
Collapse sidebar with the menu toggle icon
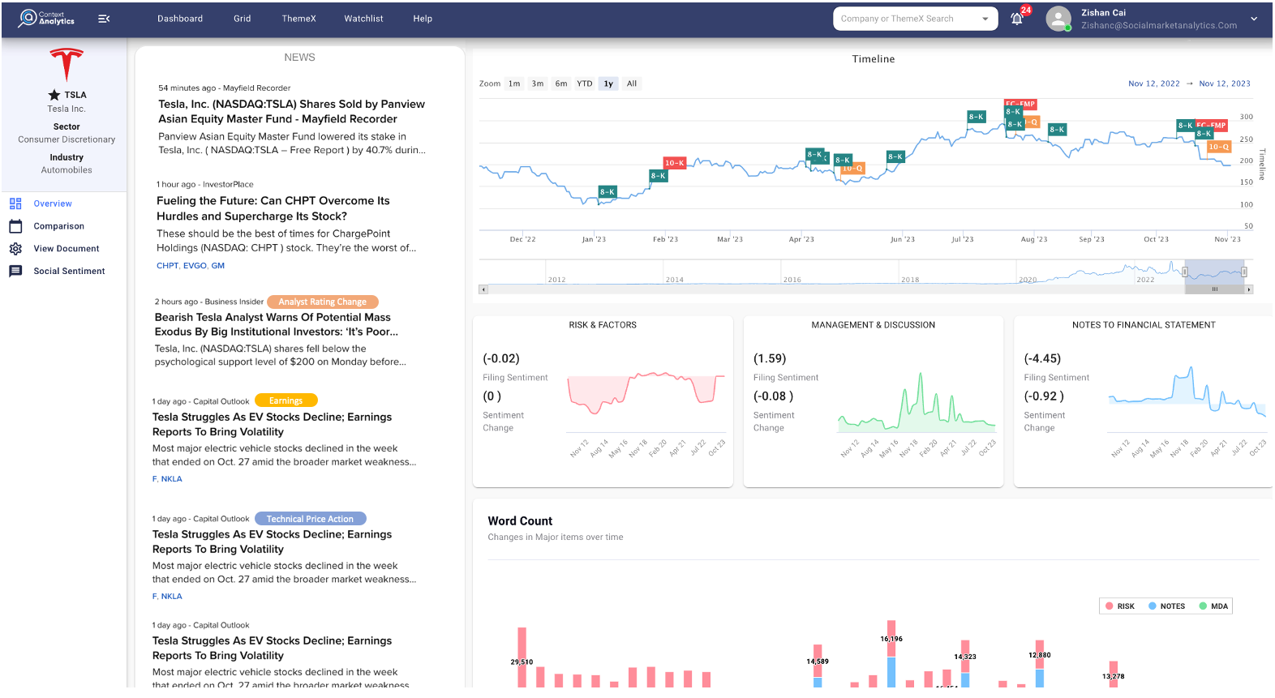point(104,19)
